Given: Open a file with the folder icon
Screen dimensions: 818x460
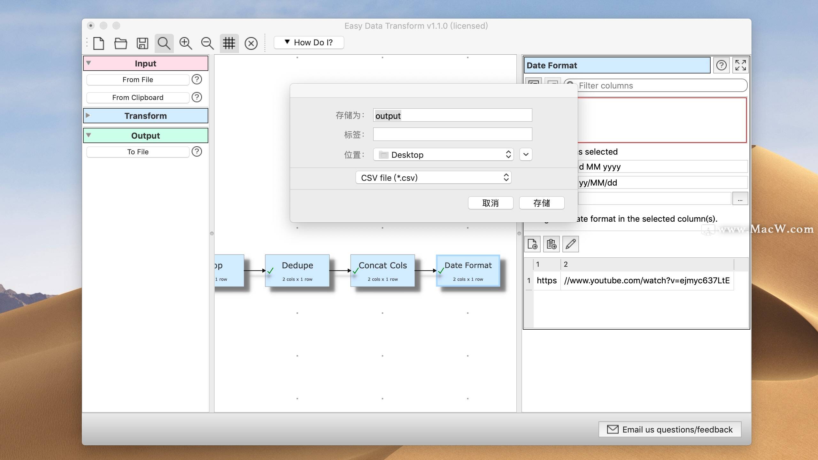Looking at the screenshot, I should 120,43.
